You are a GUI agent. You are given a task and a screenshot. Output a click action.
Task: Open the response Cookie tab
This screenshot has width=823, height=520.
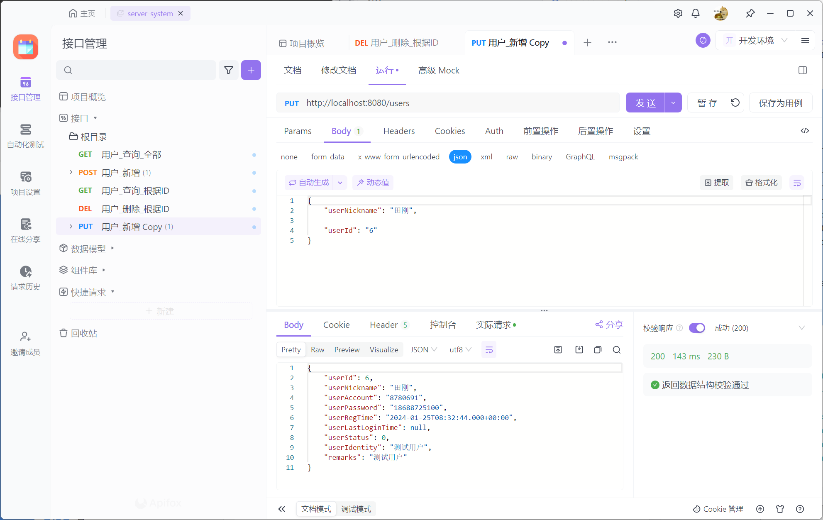(x=336, y=325)
